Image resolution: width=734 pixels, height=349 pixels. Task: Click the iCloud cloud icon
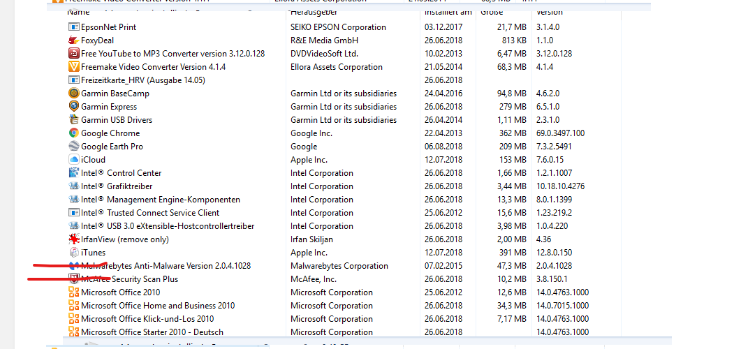[73, 160]
